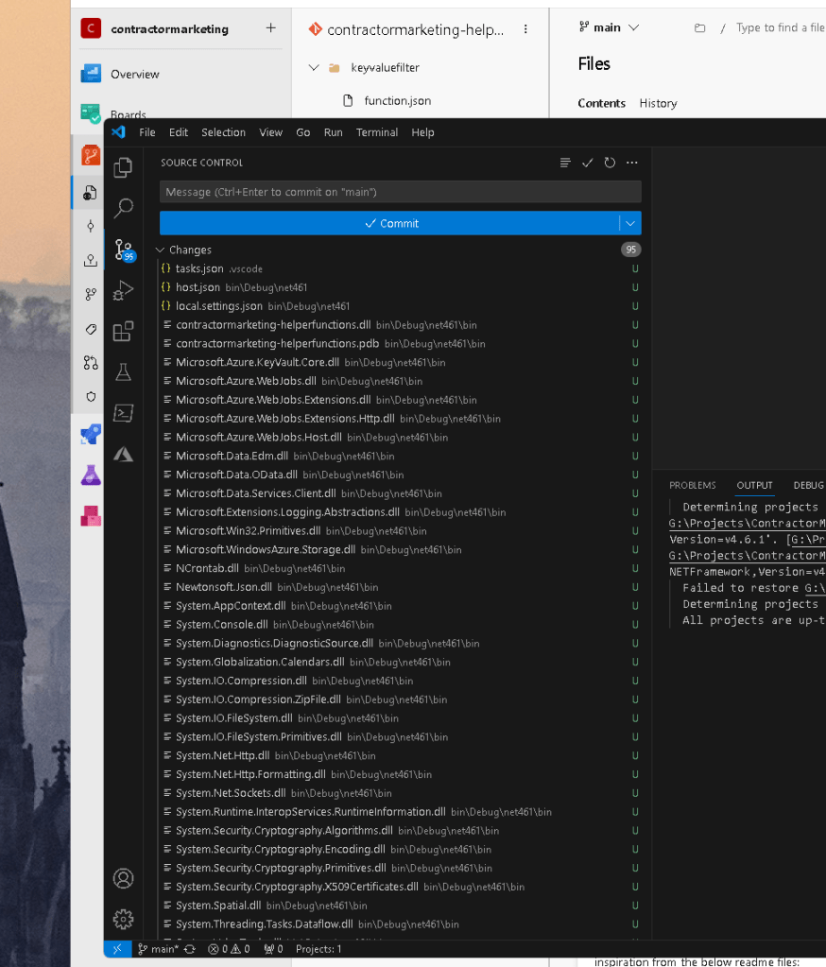Image resolution: width=826 pixels, height=967 pixels.
Task: Open commit options dropdown arrow
Action: (x=630, y=223)
